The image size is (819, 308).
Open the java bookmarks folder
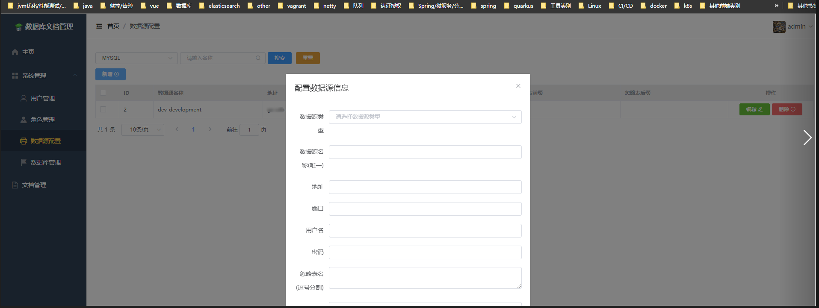point(83,6)
